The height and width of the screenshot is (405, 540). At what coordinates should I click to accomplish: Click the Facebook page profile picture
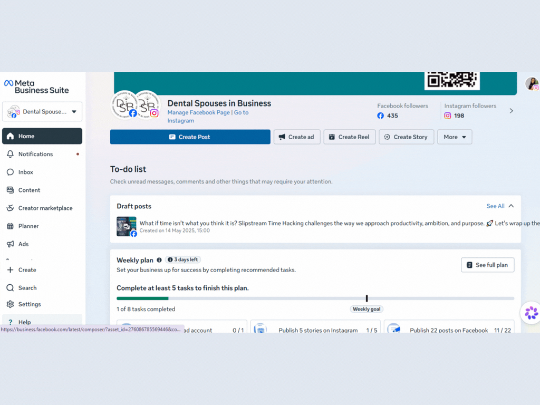[124, 104]
